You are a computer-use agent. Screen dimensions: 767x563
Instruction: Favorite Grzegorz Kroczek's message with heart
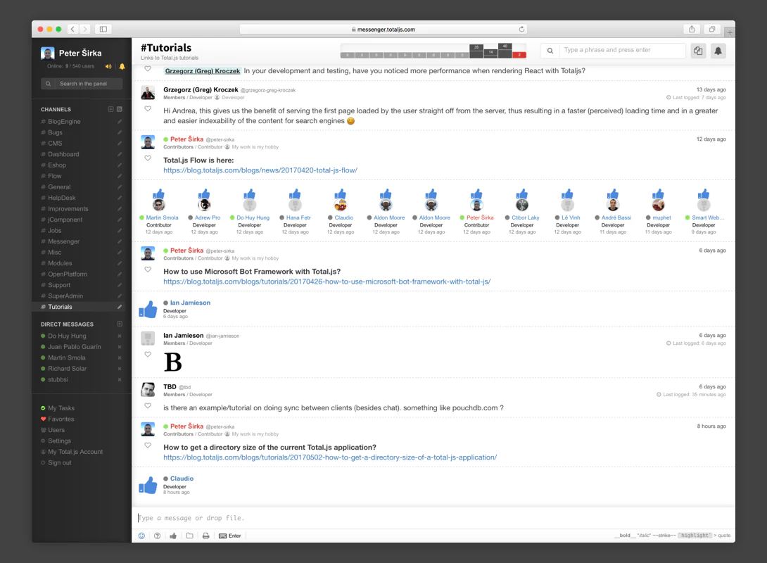tap(148, 108)
